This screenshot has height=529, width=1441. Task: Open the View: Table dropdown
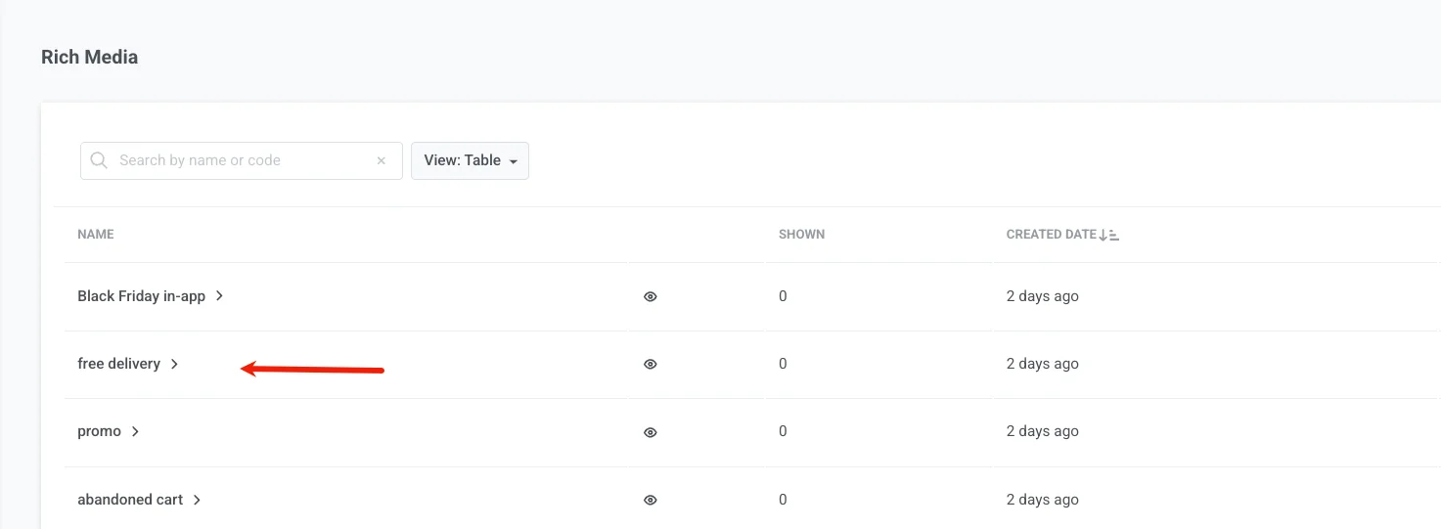(470, 160)
